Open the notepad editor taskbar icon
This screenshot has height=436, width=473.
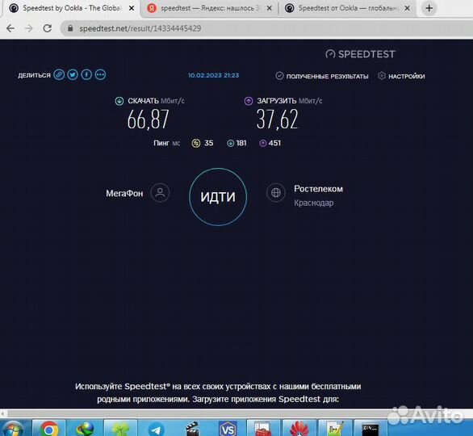335,428
